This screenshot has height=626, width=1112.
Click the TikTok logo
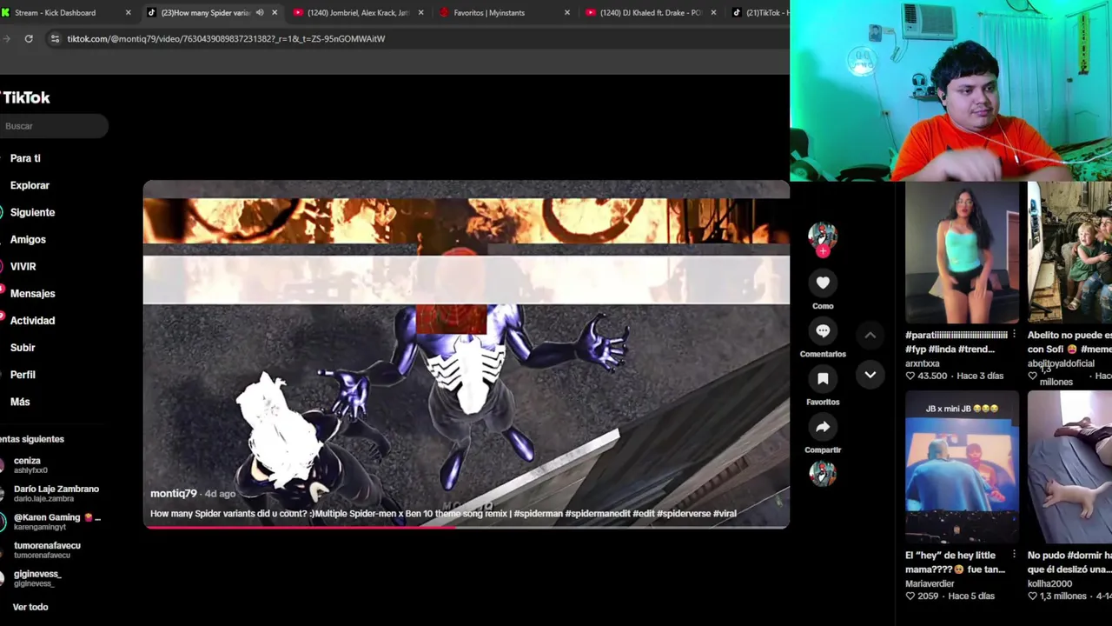click(25, 97)
